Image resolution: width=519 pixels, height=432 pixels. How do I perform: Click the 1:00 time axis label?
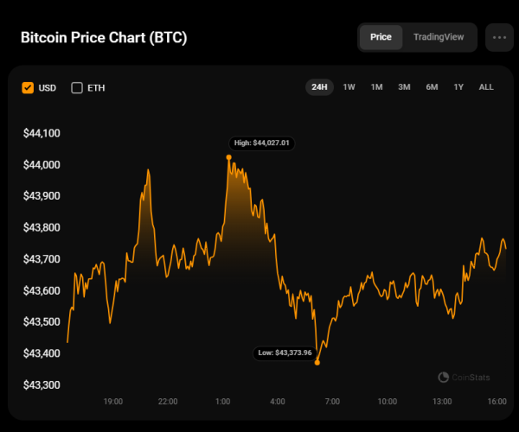pos(222,402)
